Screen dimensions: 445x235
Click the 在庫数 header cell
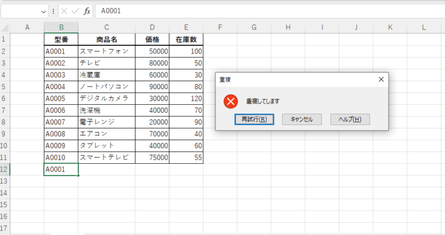[x=186, y=39]
